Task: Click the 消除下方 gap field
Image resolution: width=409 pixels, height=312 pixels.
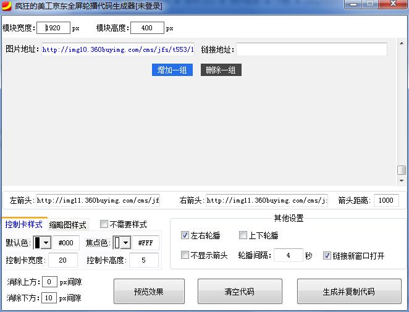Action: pyautogui.click(x=49, y=298)
